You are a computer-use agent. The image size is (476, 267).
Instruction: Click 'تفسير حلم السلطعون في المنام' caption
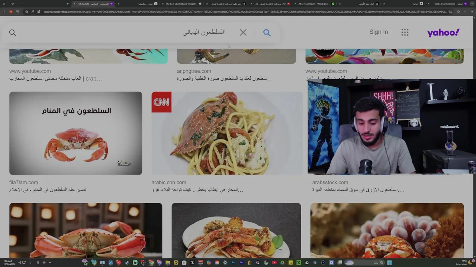[x=48, y=190]
